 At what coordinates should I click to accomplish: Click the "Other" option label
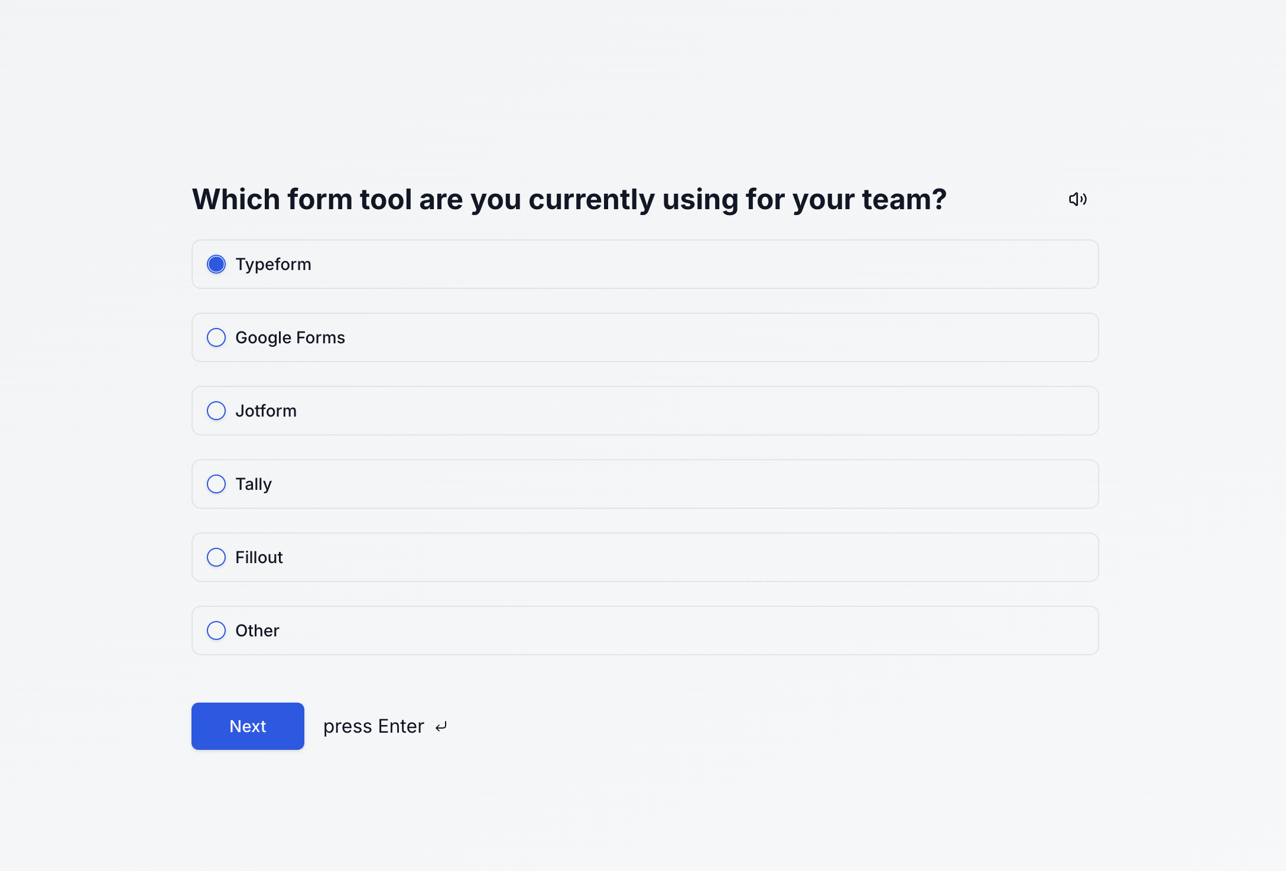[x=257, y=630]
